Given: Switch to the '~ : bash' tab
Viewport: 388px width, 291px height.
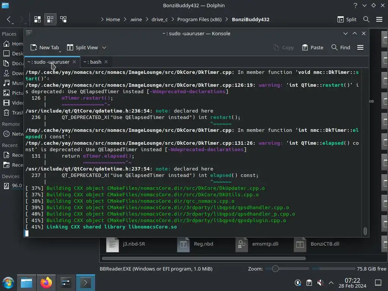Looking at the screenshot, I should tap(92, 62).
